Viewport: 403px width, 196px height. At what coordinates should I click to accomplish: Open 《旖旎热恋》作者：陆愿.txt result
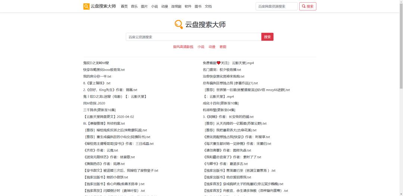tap(104, 164)
